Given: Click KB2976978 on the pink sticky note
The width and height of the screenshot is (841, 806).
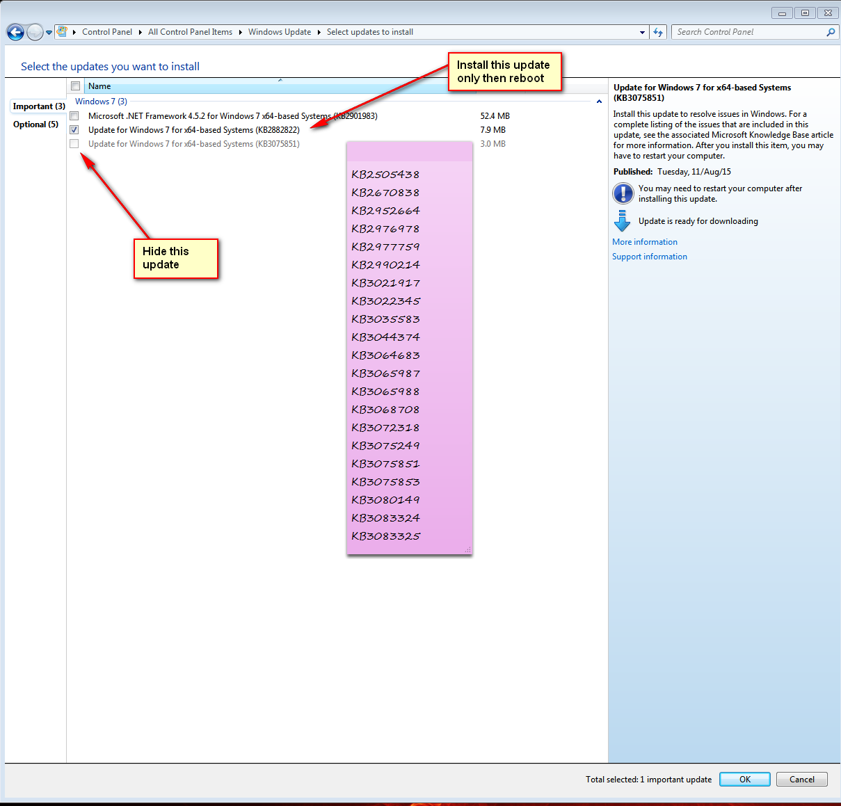Looking at the screenshot, I should (x=385, y=229).
